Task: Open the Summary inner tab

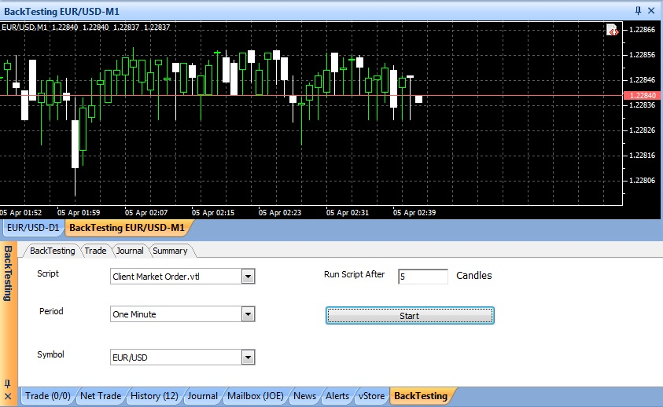Action: [x=170, y=251]
